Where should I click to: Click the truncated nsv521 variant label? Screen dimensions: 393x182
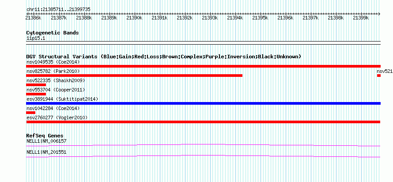click(x=385, y=72)
